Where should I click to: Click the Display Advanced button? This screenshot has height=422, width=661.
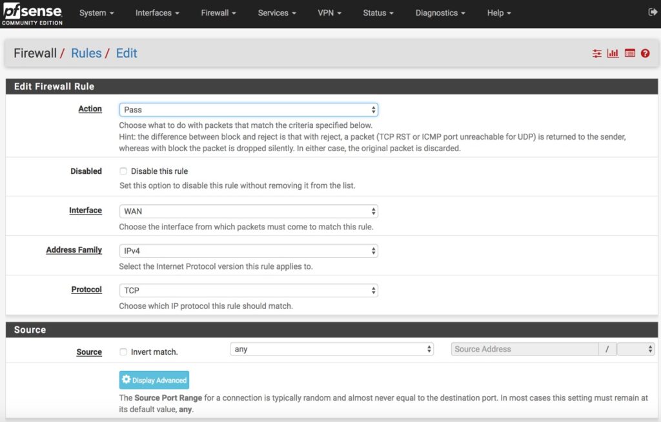tap(154, 379)
